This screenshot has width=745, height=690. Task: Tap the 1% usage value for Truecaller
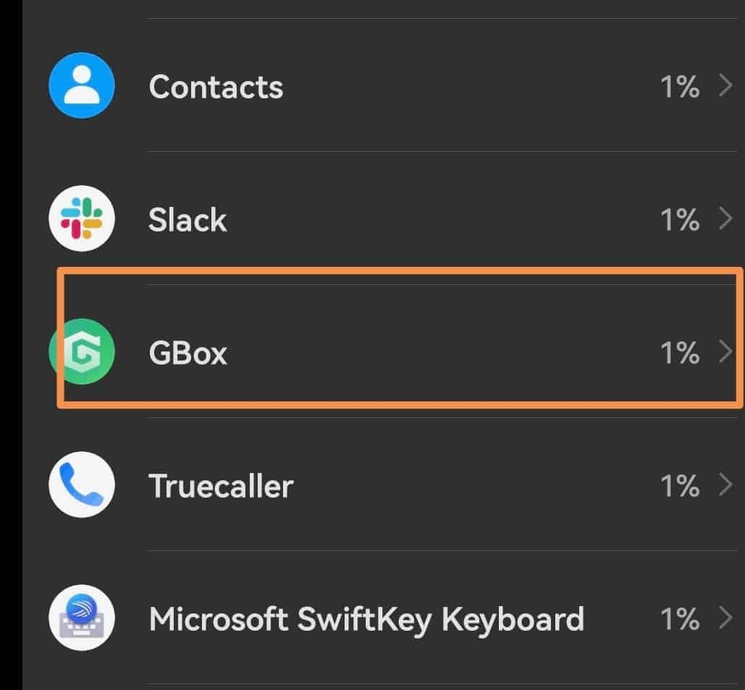pos(679,486)
